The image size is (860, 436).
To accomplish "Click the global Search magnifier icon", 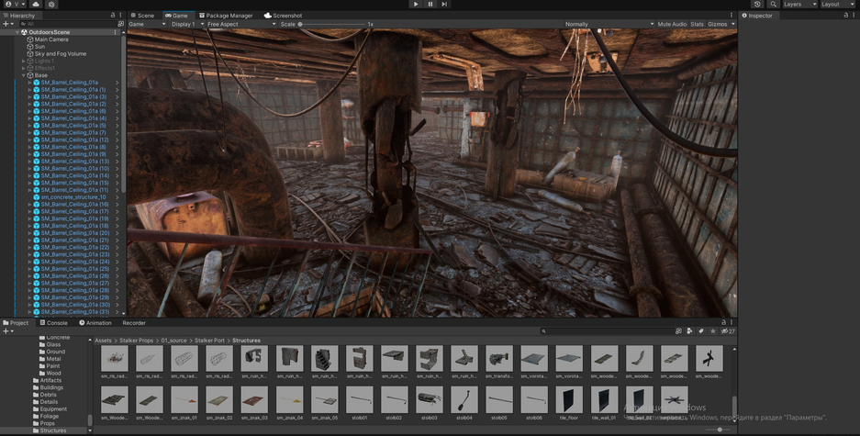I will [x=774, y=5].
